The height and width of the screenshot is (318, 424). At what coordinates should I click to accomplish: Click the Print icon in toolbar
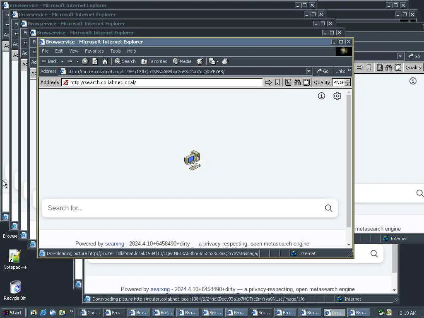coord(225,61)
